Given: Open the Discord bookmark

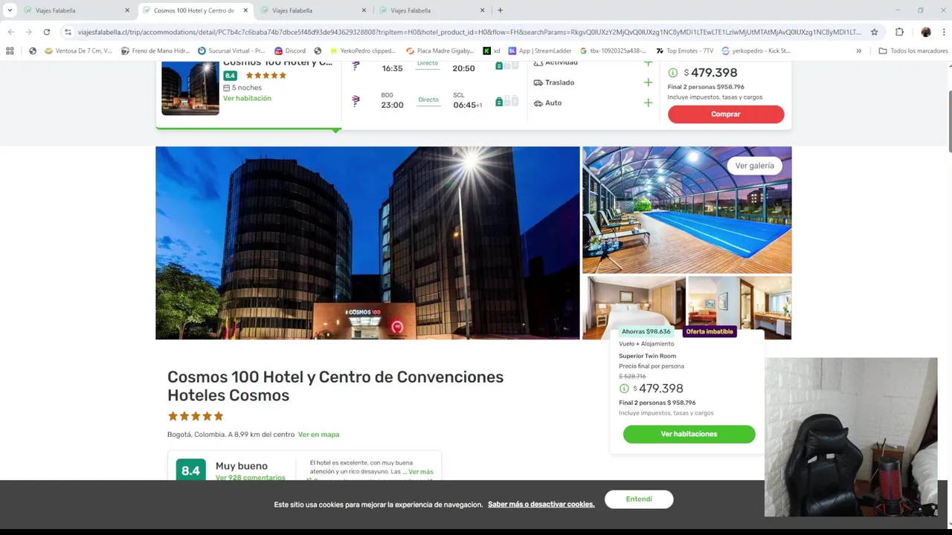Looking at the screenshot, I should click(290, 51).
